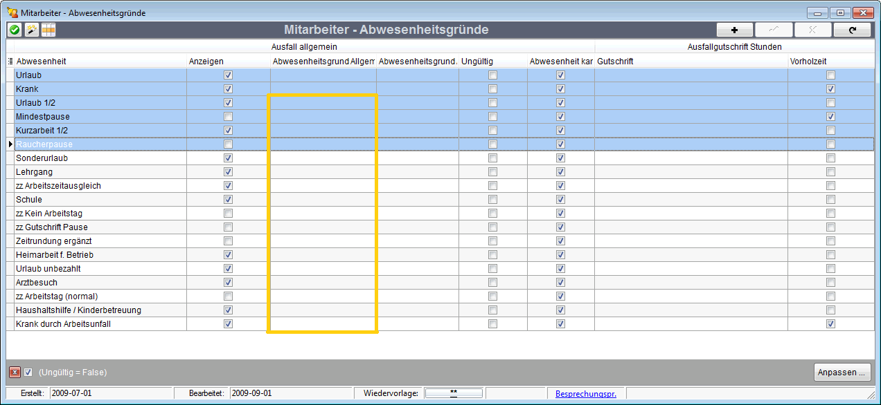
Task: Click the Ungültig column header
Action: click(493, 61)
